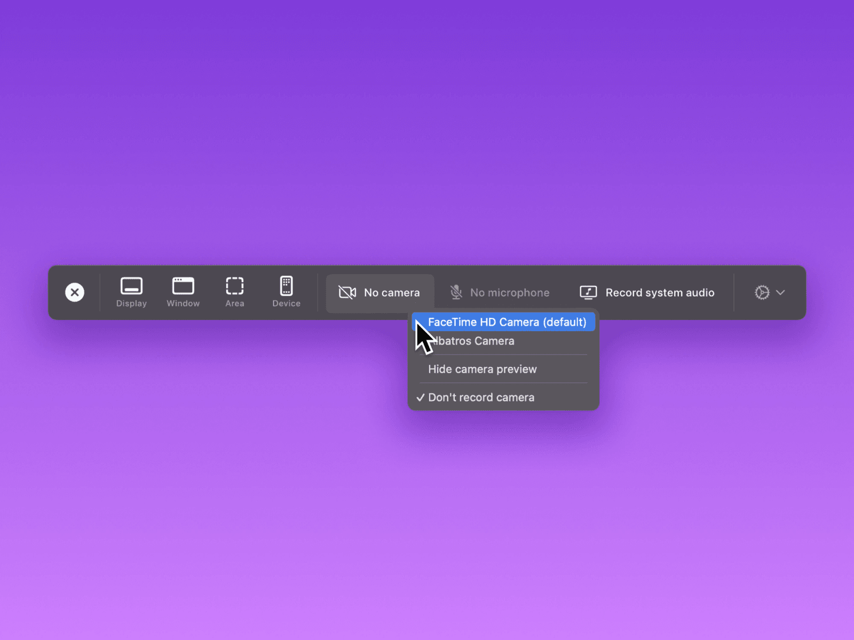Collapse the "No camera" dropdown label
The image size is (854, 640).
392,293
